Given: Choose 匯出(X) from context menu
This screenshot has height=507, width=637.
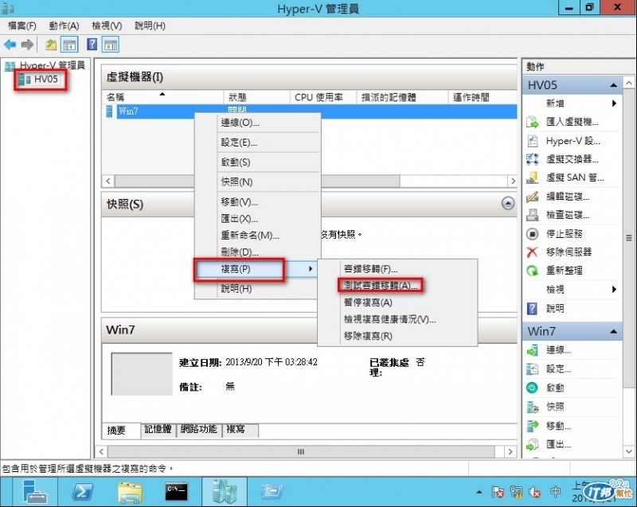Looking at the screenshot, I should click(x=256, y=219).
